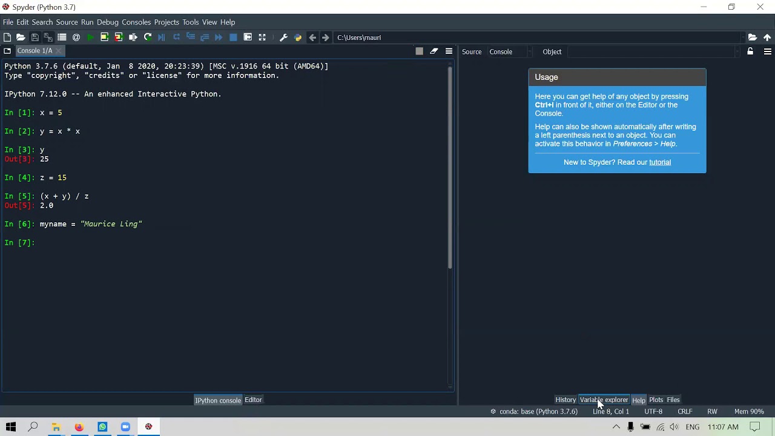Viewport: 775px width, 436px height.
Task: Stop debugging blue square icon
Action: coord(233,38)
